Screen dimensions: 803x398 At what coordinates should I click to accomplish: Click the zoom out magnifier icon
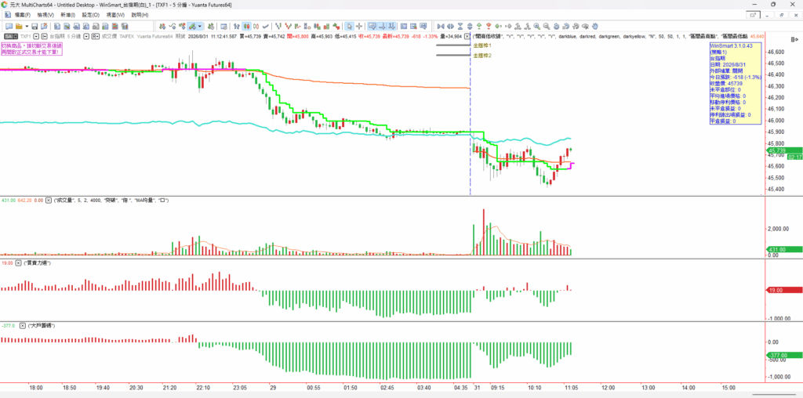click(x=547, y=26)
